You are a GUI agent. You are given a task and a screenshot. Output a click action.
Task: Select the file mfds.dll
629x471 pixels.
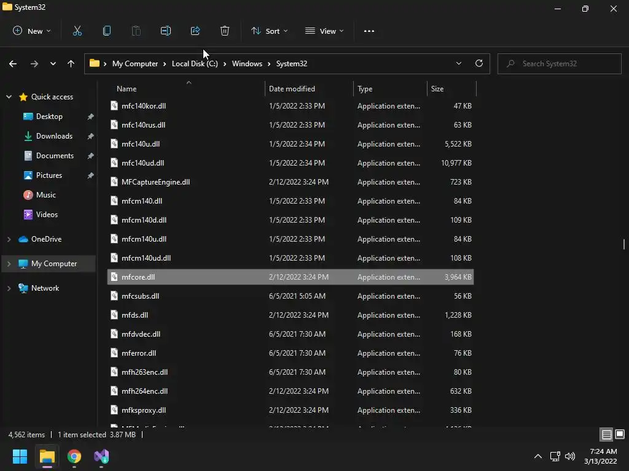tap(291, 315)
